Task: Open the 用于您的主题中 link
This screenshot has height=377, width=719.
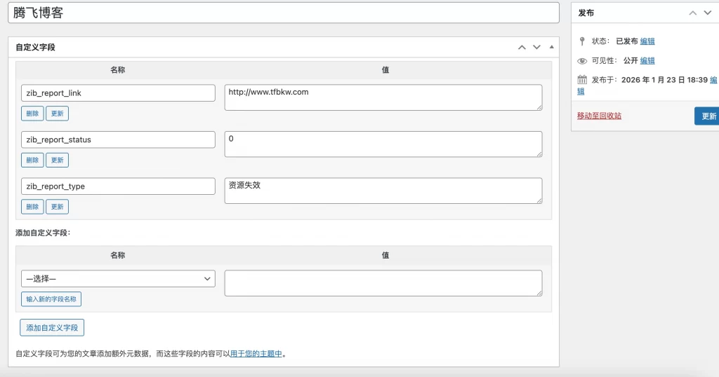Action: click(x=256, y=354)
